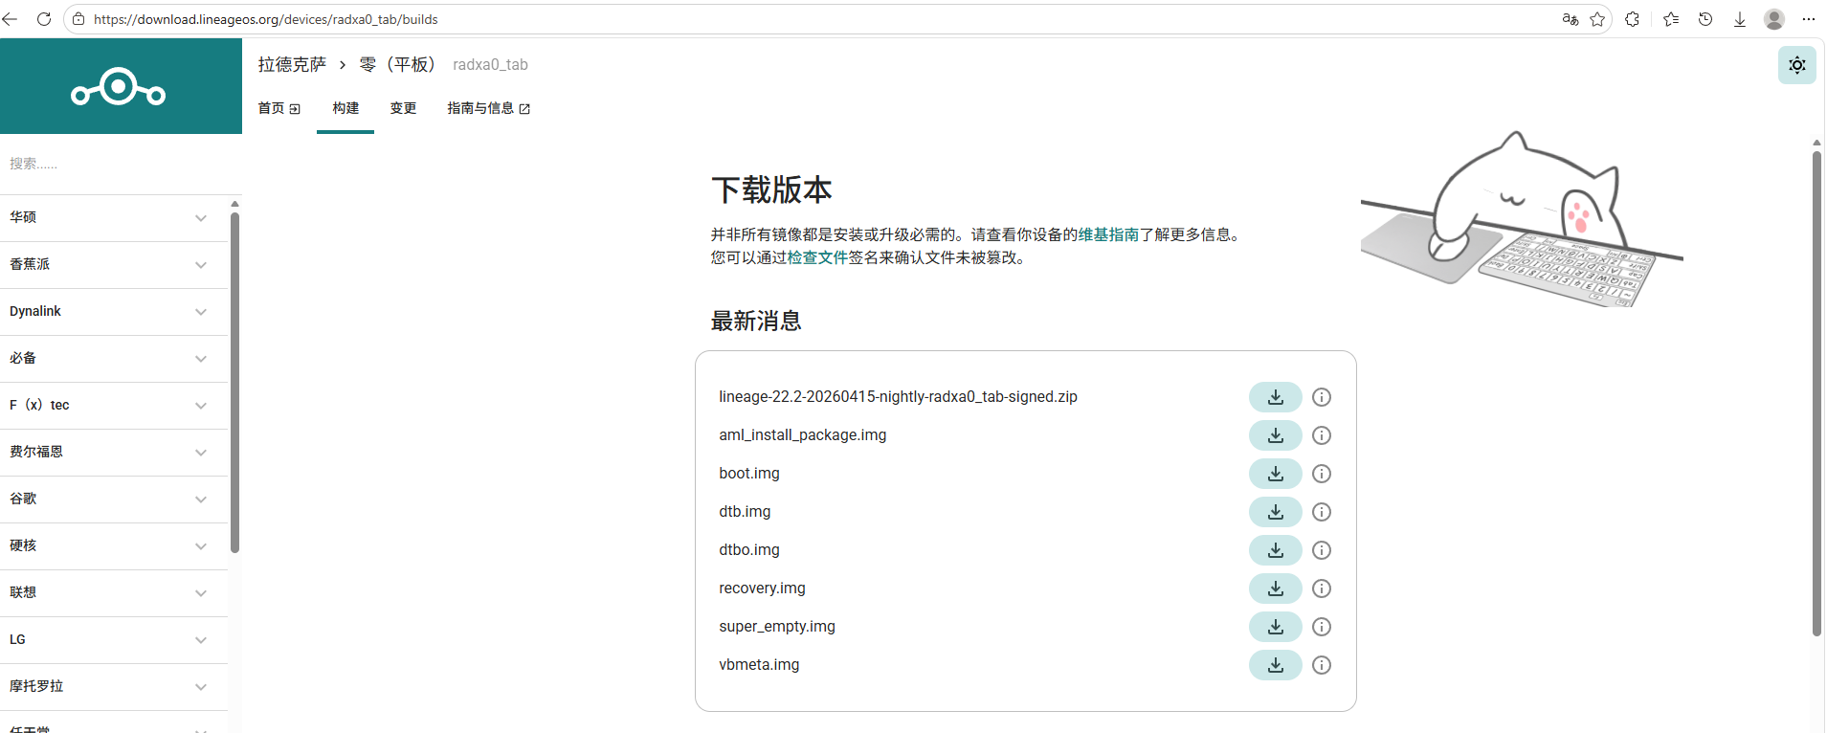Expand the LG vendor list

click(114, 640)
